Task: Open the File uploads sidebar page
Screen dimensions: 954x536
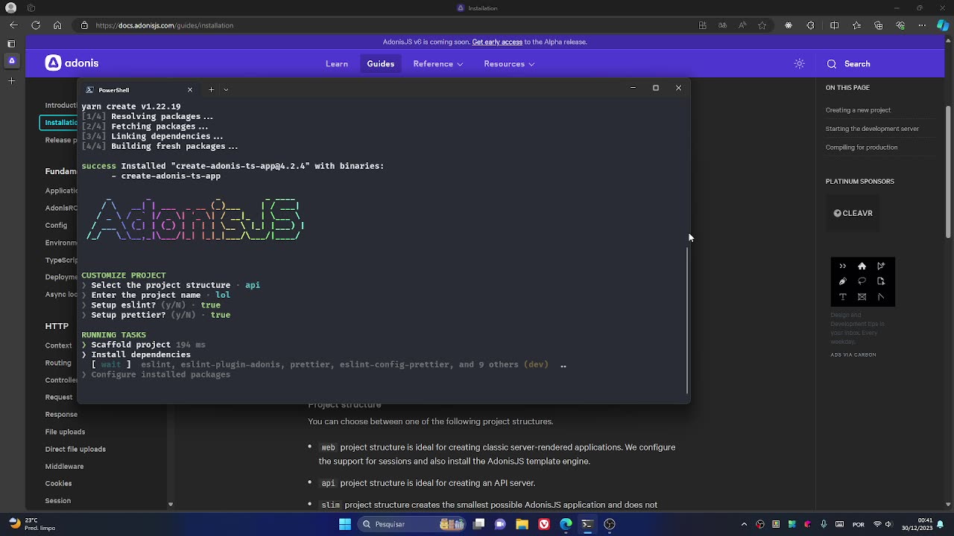Action: click(x=65, y=432)
